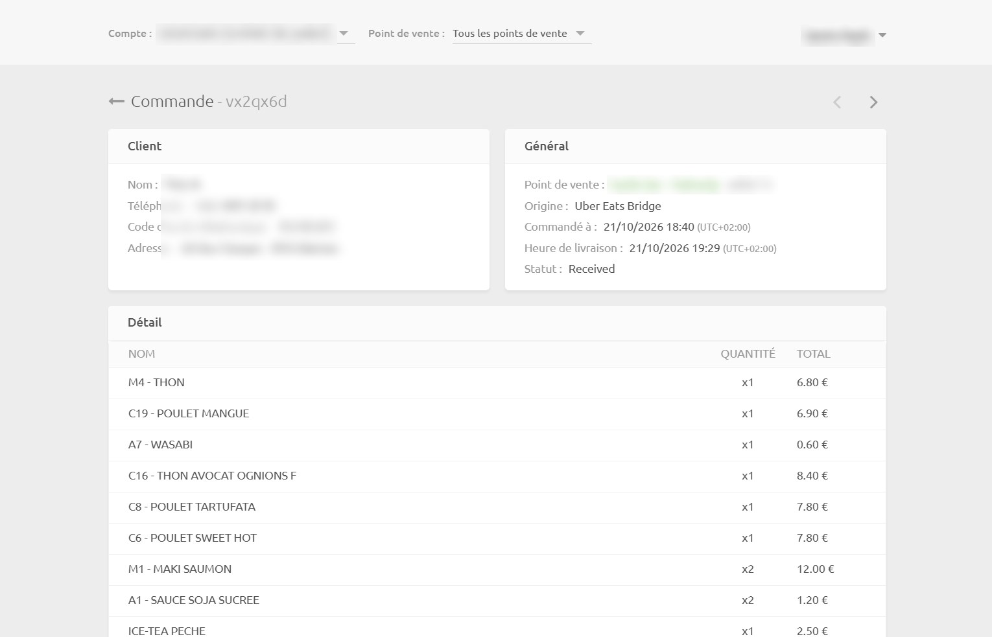
Task: Select the M4 - THON row name
Action: click(156, 382)
